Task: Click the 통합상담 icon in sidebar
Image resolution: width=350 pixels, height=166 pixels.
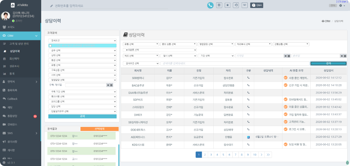Action: click(4, 116)
